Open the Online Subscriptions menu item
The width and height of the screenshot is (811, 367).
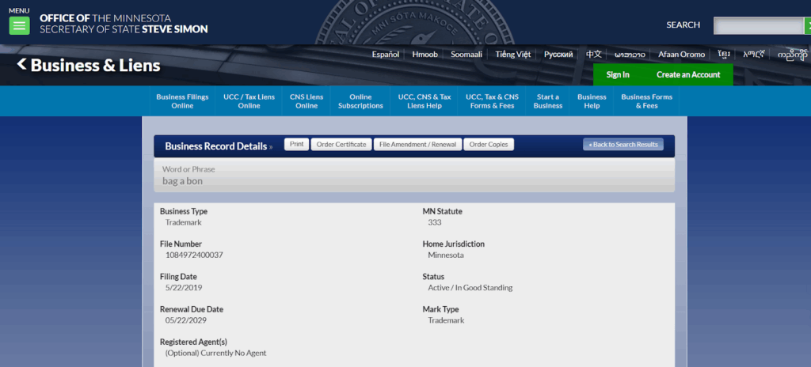pyautogui.click(x=360, y=101)
